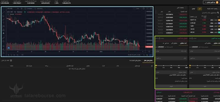The height and width of the screenshot is (102, 220).
Task: Click the sell Bitcoin submit button
Action: click(x=171, y=86)
